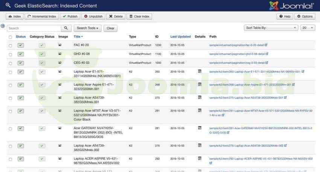Screen dimensions: 320x172
Task: Open details icon for Acer MTXT V3-571
Action: pos(200,110)
